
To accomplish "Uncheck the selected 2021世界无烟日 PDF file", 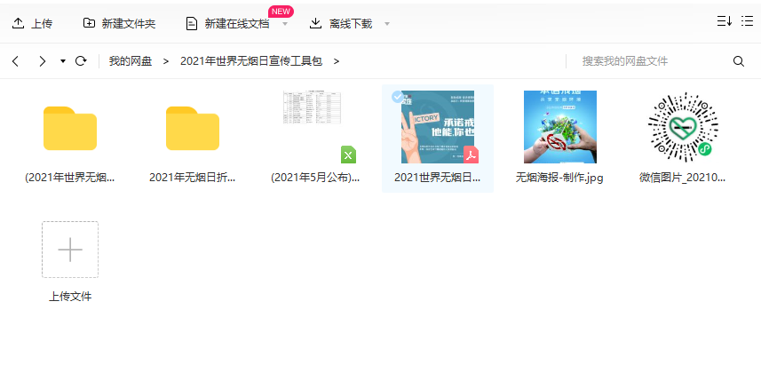I will click(398, 97).
